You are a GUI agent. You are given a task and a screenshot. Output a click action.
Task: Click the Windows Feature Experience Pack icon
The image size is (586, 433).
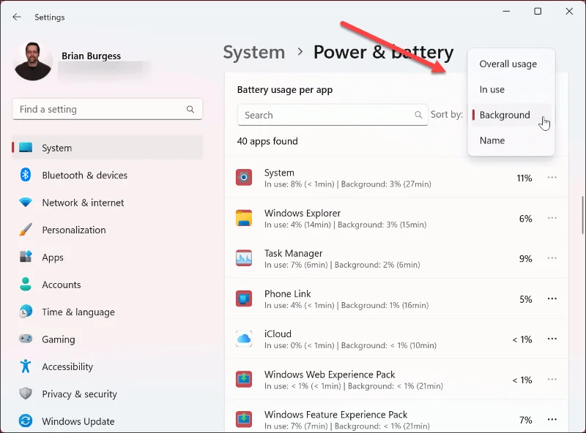244,419
